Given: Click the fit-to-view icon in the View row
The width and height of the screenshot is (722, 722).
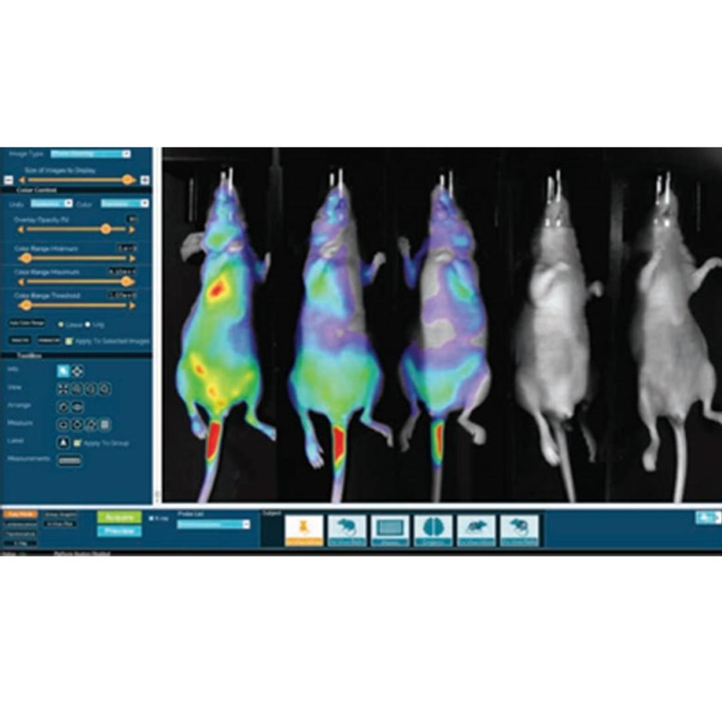Looking at the screenshot, I should (62, 389).
